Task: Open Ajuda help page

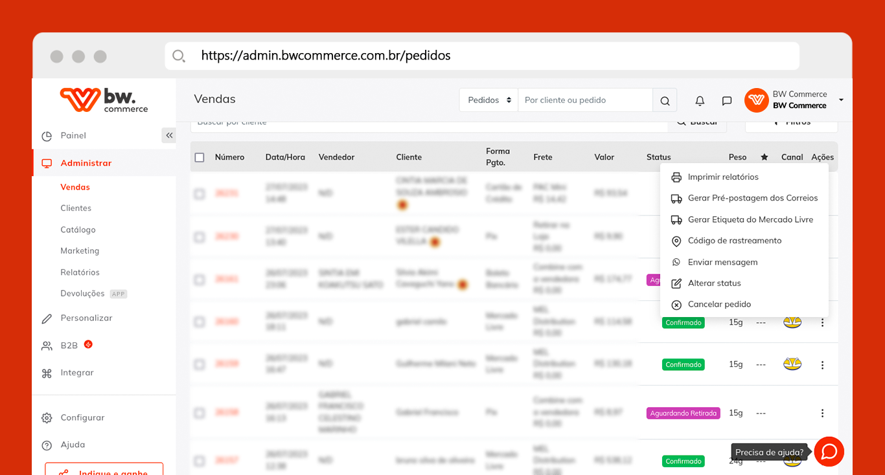Action: click(x=73, y=445)
